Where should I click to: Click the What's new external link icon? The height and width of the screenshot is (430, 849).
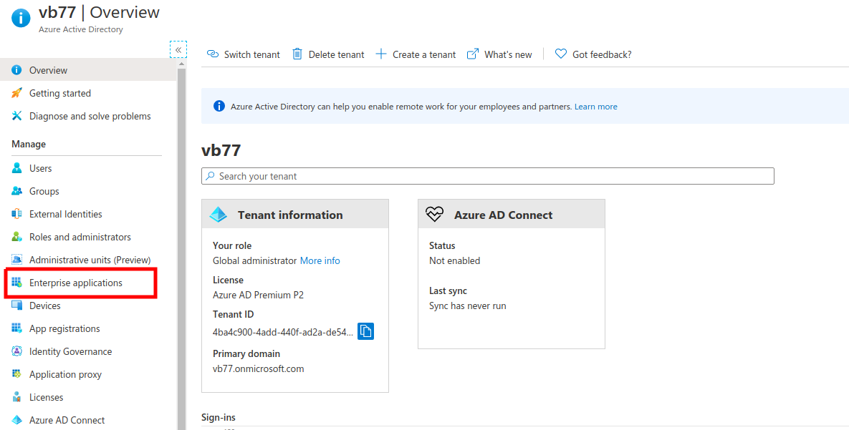pyautogui.click(x=473, y=54)
